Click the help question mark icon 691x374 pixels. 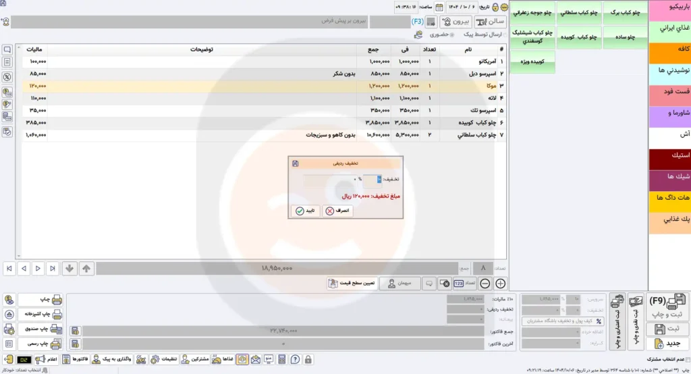[294, 360]
